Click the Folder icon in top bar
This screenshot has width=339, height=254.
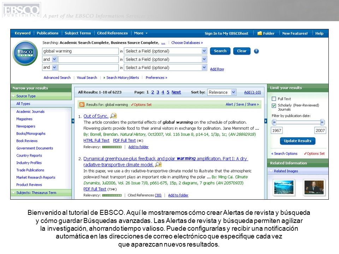tap(260, 33)
